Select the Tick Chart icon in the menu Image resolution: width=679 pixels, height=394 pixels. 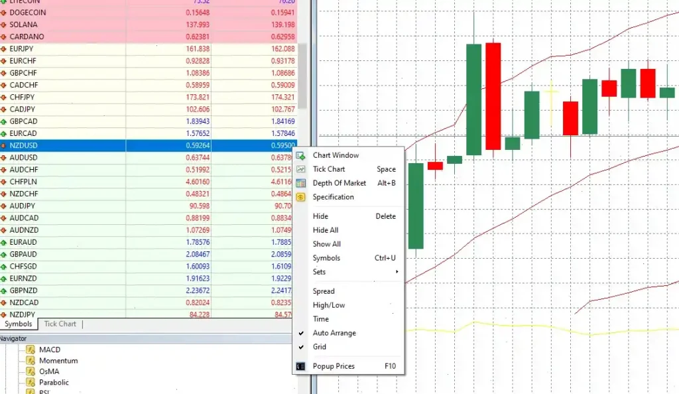tap(300, 169)
